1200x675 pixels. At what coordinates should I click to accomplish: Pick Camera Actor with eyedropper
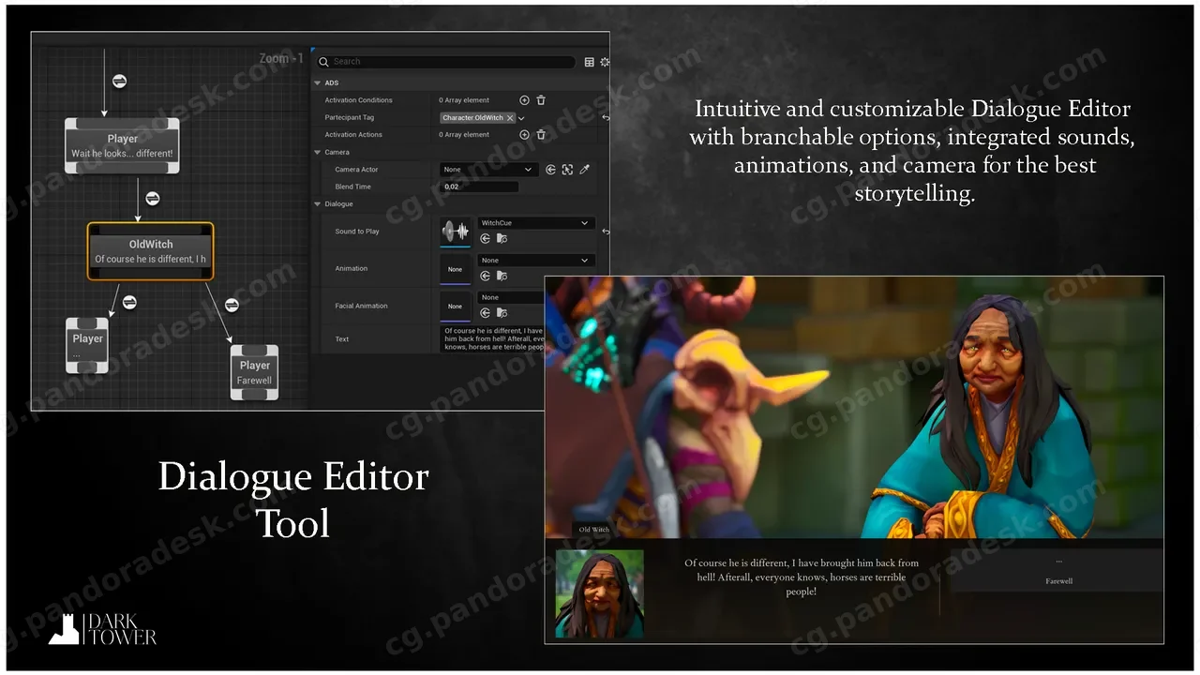pos(584,170)
